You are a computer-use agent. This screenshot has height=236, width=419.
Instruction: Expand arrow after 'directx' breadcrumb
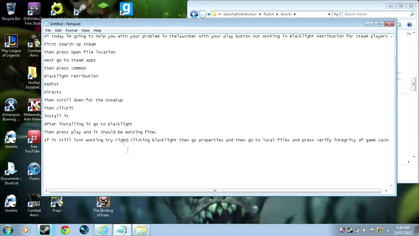[x=295, y=14]
